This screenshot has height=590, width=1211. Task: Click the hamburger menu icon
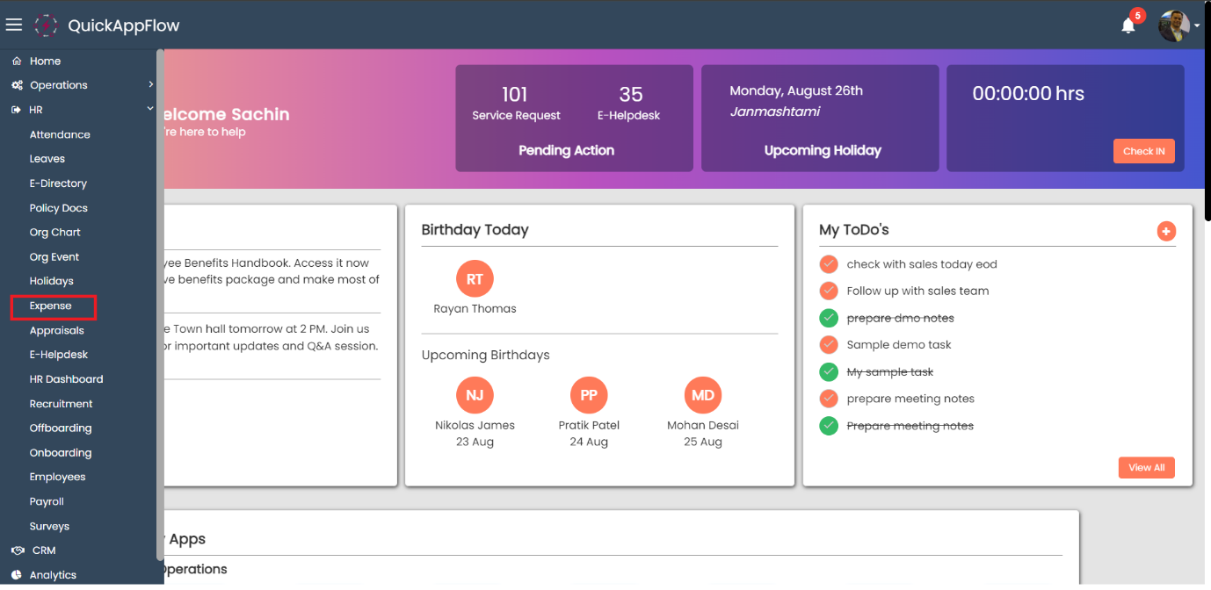coord(14,25)
